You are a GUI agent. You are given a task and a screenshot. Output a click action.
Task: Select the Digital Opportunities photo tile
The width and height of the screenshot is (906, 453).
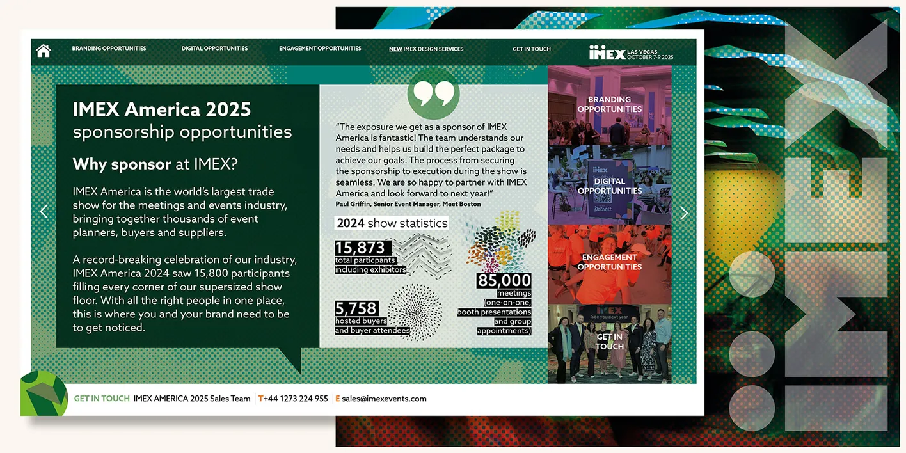610,185
